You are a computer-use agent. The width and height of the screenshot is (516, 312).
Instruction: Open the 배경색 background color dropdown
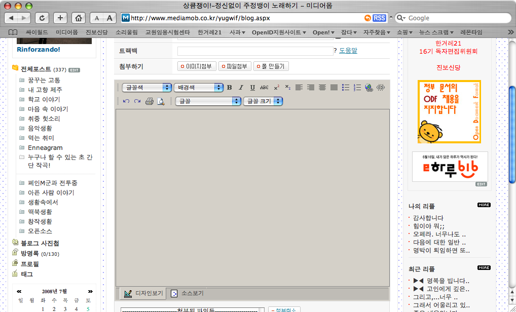[199, 88]
